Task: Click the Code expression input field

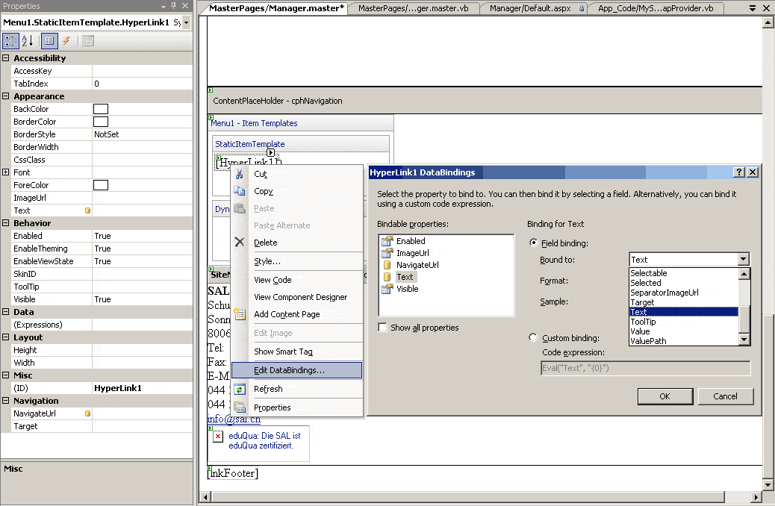Action: click(646, 368)
